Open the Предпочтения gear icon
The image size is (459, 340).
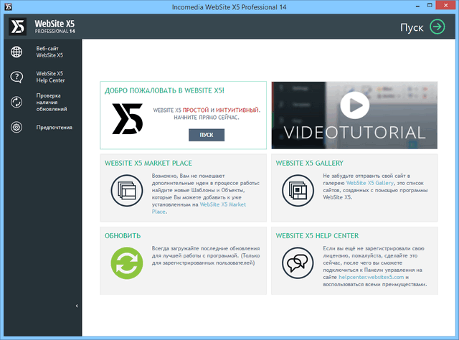point(16,128)
